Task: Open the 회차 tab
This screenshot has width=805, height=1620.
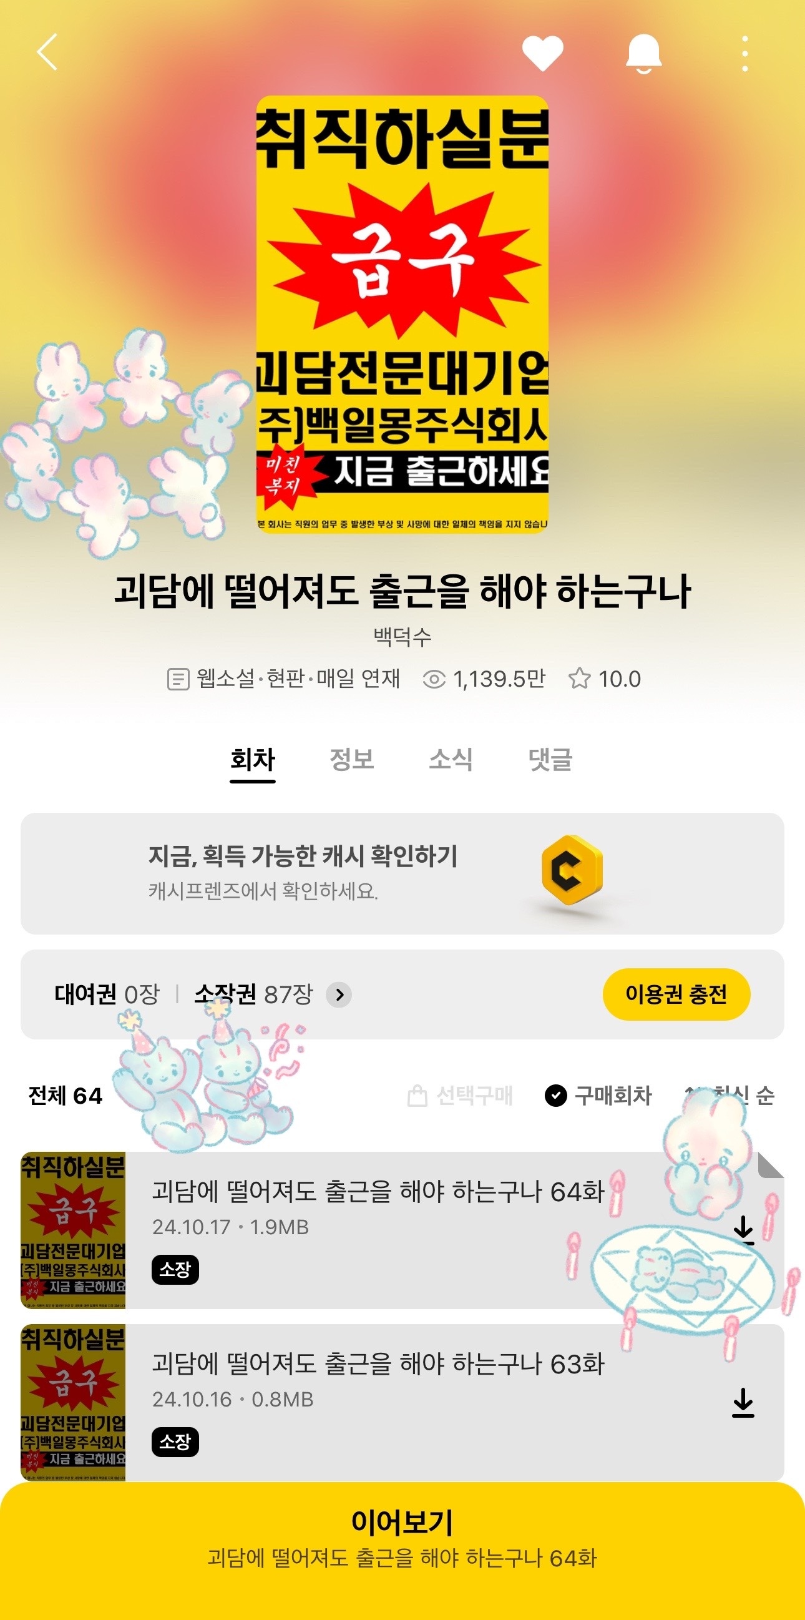Action: [253, 761]
